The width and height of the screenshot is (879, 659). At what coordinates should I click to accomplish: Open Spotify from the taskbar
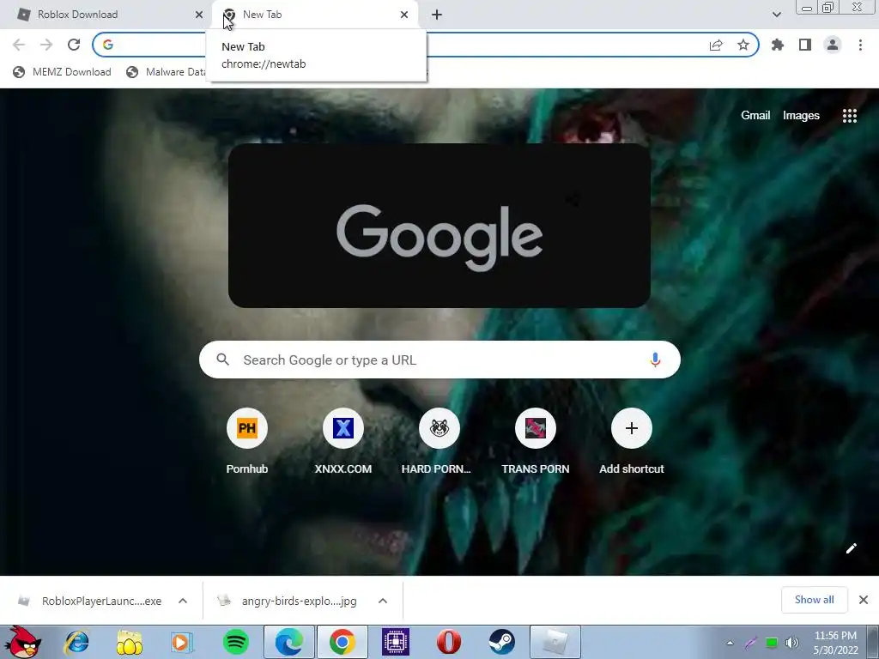(236, 642)
